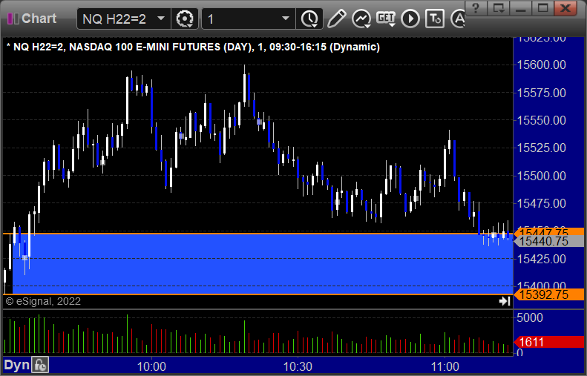587x376 pixels.
Task: Click the 15525.00 price axis label
Action: click(541, 148)
